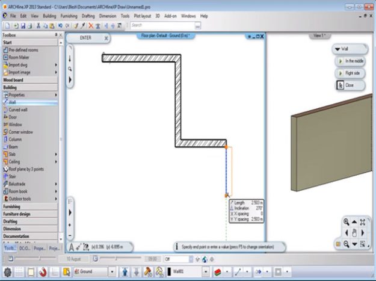Screen dimensions: 376x281
Task: Select the Curved wall tool
Action: (19, 110)
